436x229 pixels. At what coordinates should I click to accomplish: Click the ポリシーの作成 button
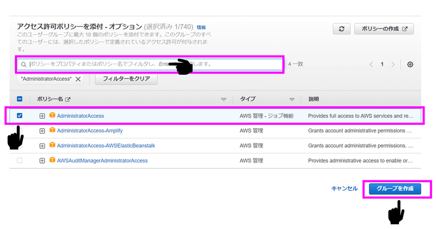tap(384, 29)
